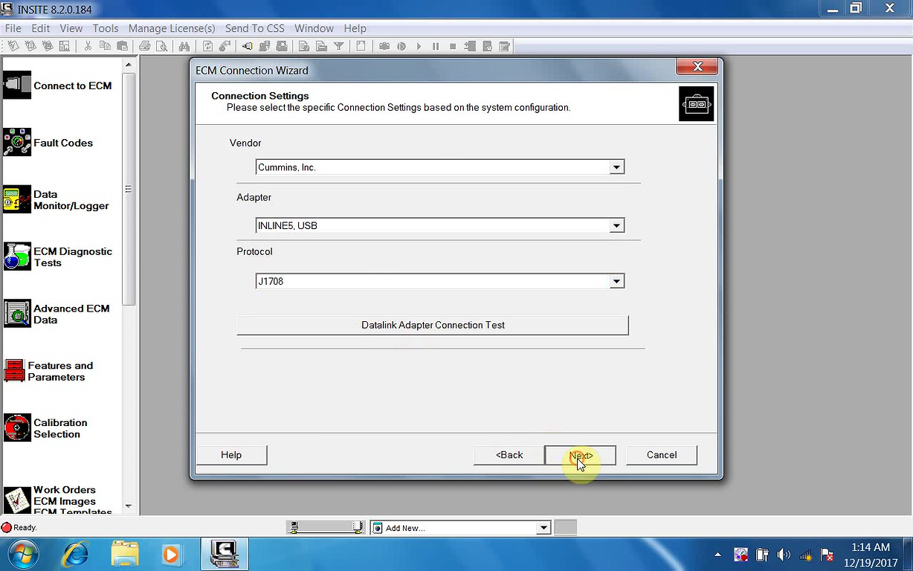Expand the Vendor dropdown
Screen dimensions: 913x571
(616, 167)
